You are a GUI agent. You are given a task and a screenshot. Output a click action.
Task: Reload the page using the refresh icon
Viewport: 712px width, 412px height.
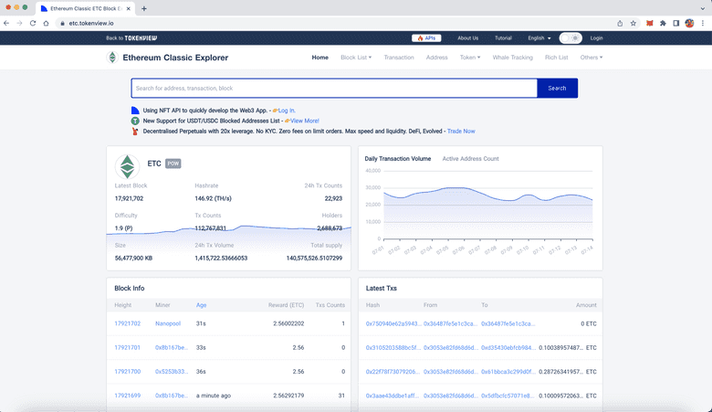coord(34,23)
